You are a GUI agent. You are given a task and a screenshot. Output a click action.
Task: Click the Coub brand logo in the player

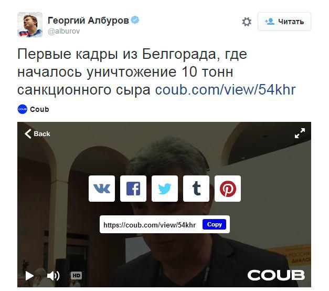[x=276, y=275]
